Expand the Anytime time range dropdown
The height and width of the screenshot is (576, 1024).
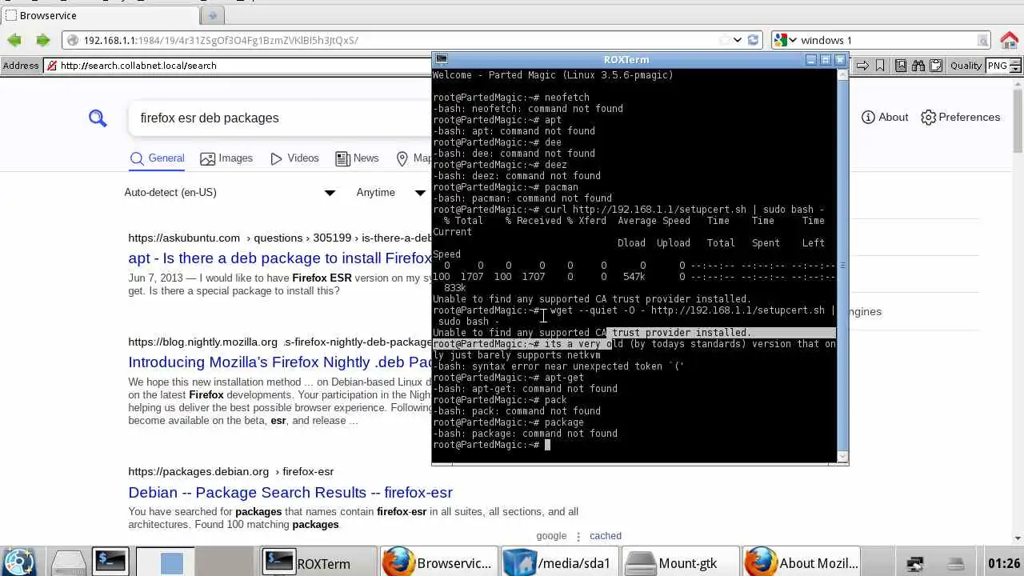pos(390,192)
